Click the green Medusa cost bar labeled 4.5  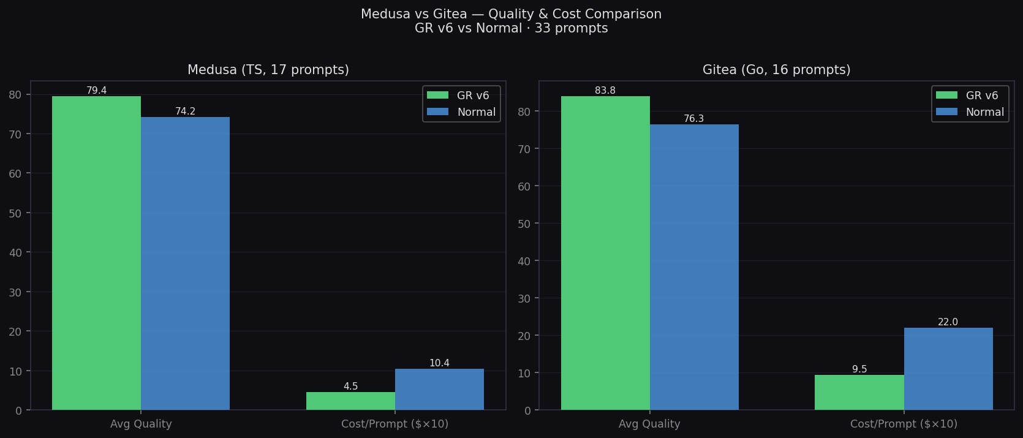point(350,401)
